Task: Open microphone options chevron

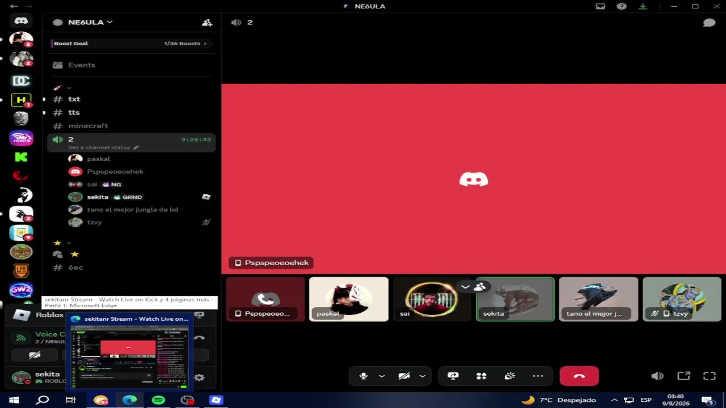Action: 382,376
